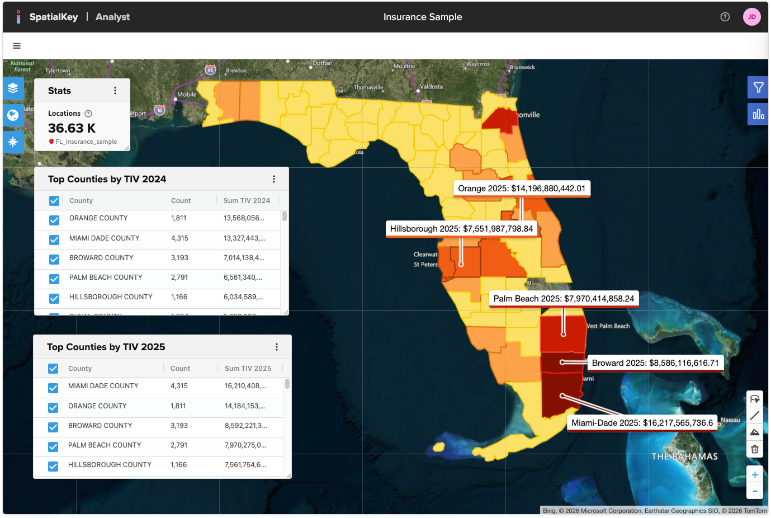Image resolution: width=771 pixels, height=518 pixels.
Task: Click the trash delete shapes icon
Action: point(755,449)
